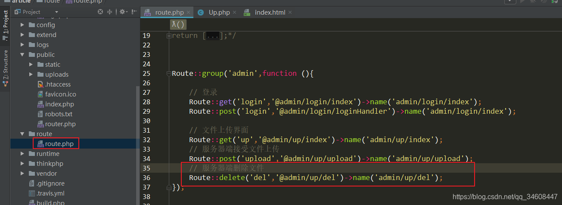Select the .gitignore file
This screenshot has width=562, height=205.
pyautogui.click(x=51, y=183)
